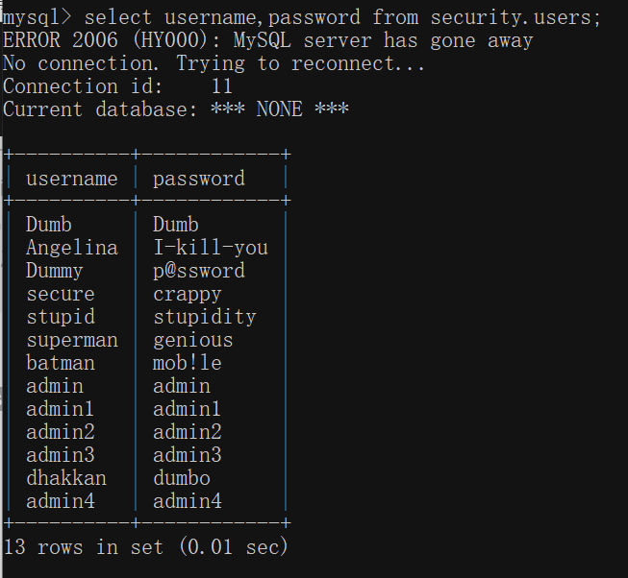Click the '*** NONE ***' database text
The image size is (628, 578).
click(x=280, y=109)
